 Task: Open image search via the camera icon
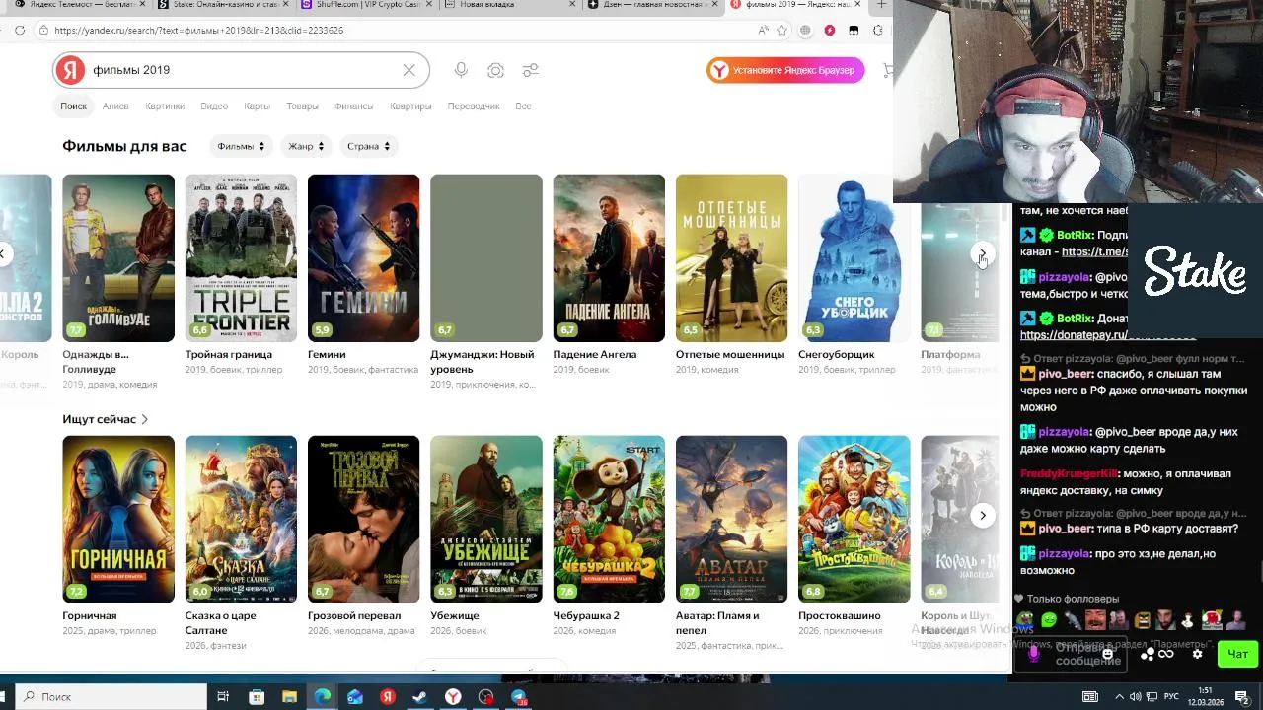pos(495,70)
